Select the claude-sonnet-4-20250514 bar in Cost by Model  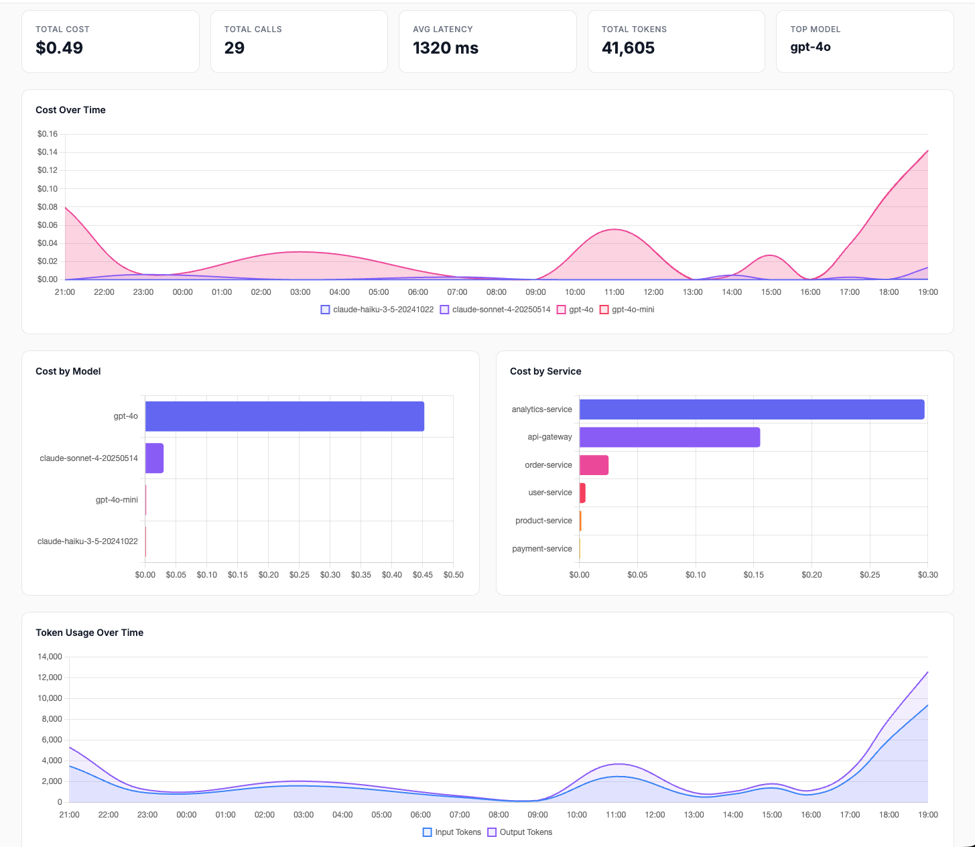[x=154, y=458]
